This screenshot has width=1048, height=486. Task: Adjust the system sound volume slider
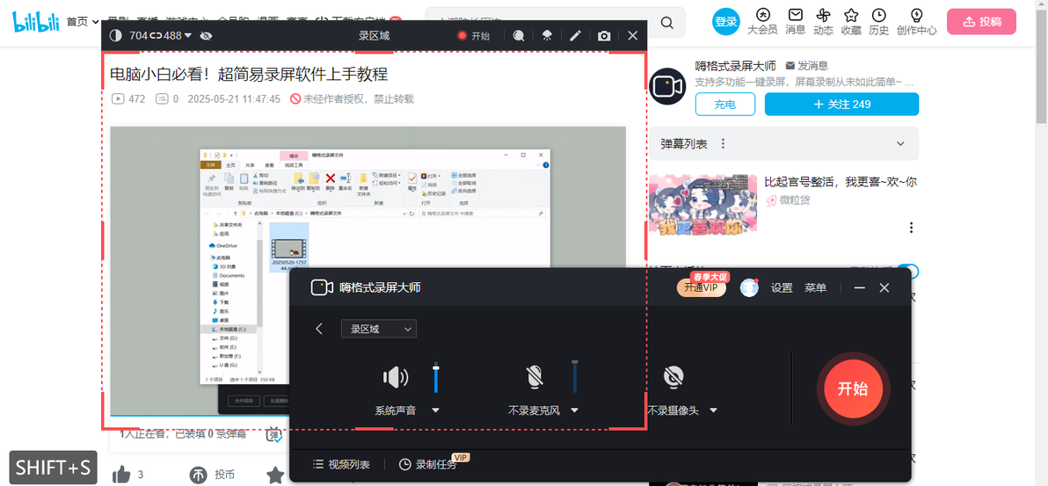(436, 378)
